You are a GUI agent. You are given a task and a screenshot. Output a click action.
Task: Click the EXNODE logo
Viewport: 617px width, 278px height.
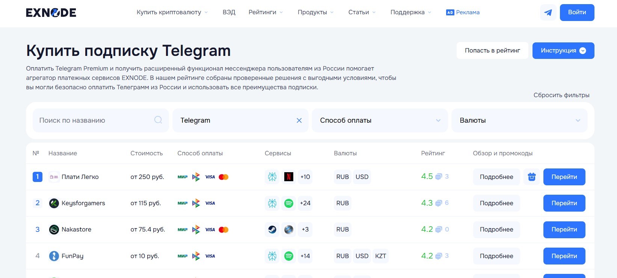51,13
